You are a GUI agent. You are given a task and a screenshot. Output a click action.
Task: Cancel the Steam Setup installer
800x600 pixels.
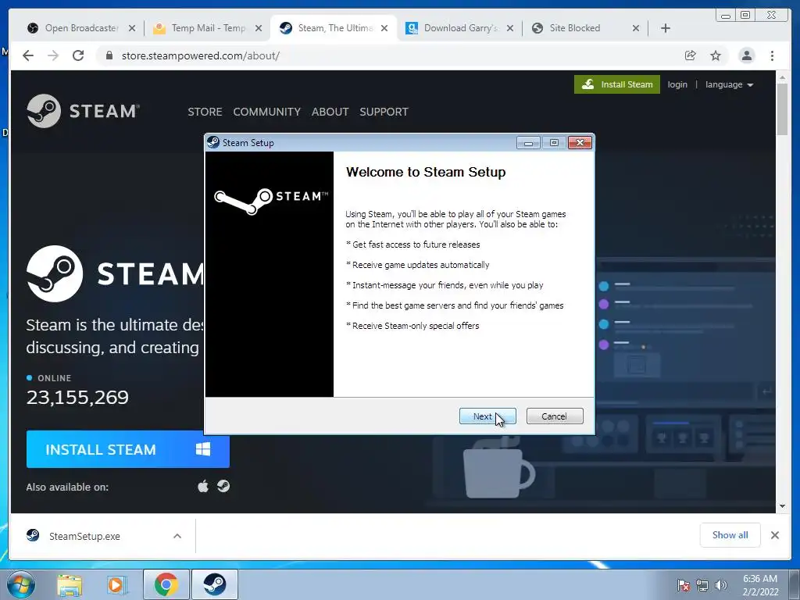coord(554,416)
